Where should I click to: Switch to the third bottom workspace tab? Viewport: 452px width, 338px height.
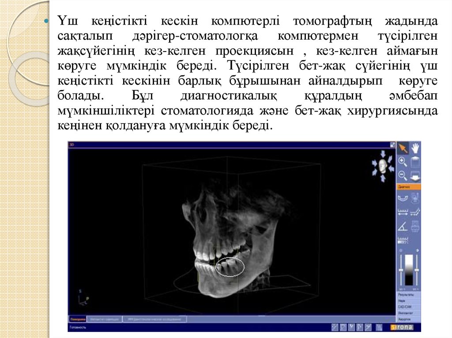[154, 319]
